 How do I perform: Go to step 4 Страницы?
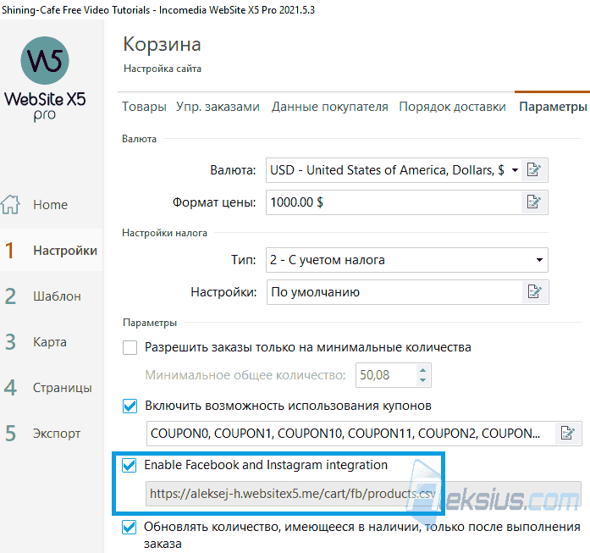point(51,388)
